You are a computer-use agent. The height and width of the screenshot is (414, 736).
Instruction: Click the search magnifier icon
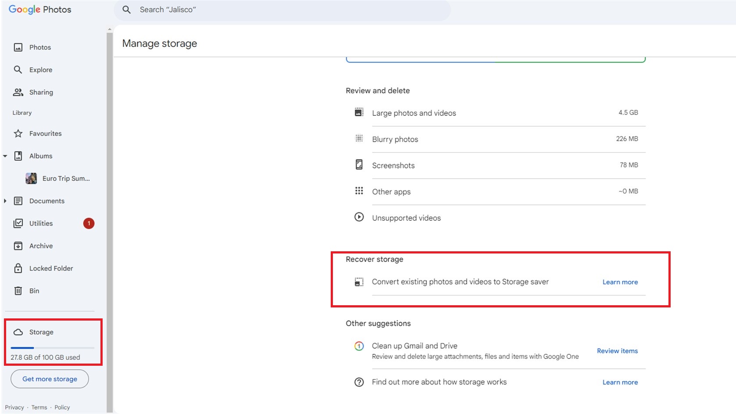(x=126, y=10)
